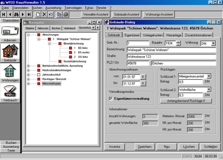Collapse the Wohnpark "Schöner Wohnen" tree node

pos(39,39)
